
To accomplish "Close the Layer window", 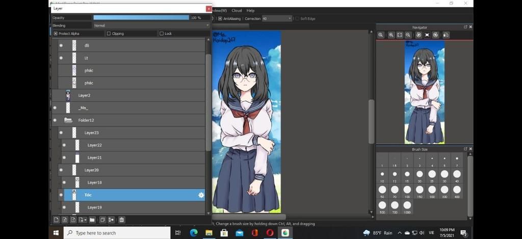I will [x=208, y=9].
